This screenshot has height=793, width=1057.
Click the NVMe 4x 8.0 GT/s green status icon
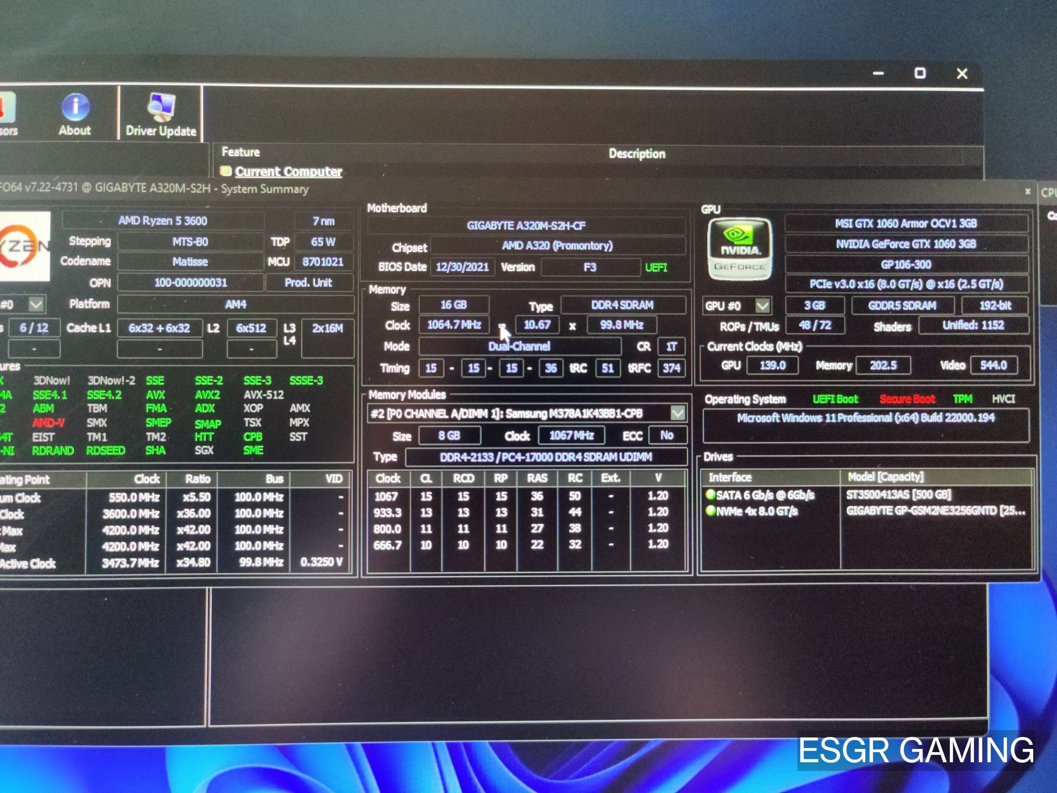pyautogui.click(x=711, y=510)
